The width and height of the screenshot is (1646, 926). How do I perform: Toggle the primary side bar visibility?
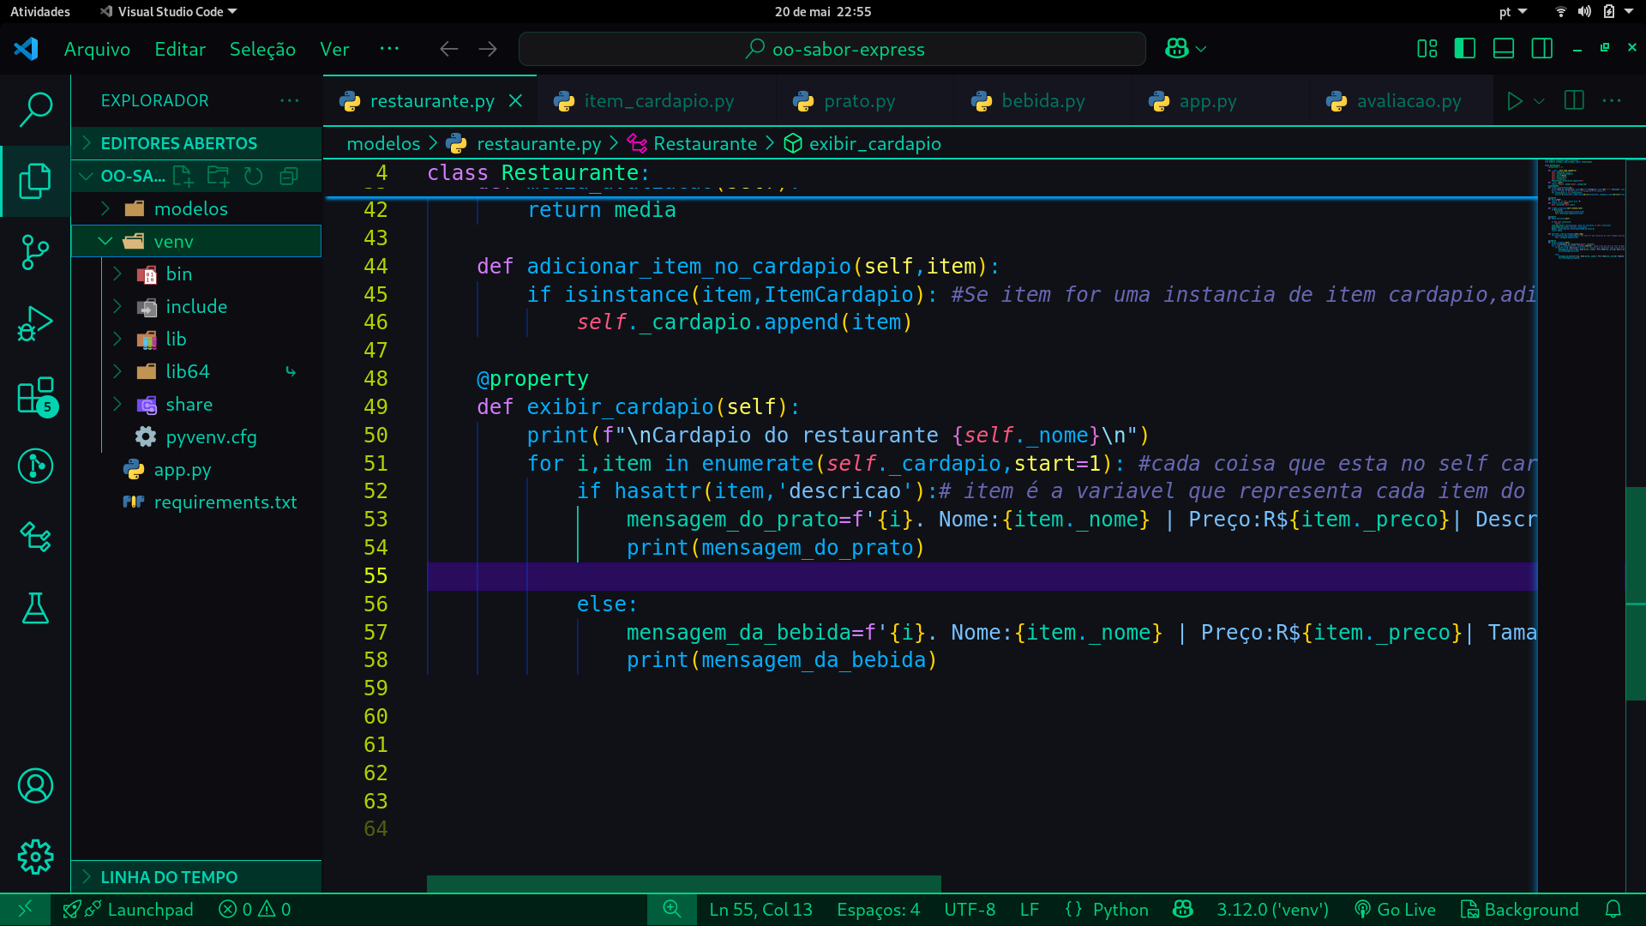pos(1465,49)
